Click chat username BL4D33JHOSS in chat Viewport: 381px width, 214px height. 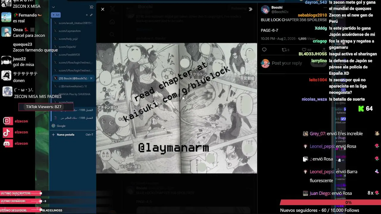[x=313, y=54]
